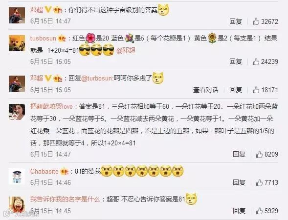Click the @turbosun mention in reply
The image size is (288, 220).
[x=97, y=79]
